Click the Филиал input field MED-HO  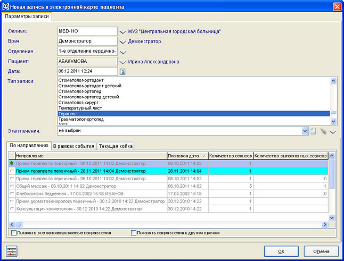pyautogui.click(x=87, y=31)
